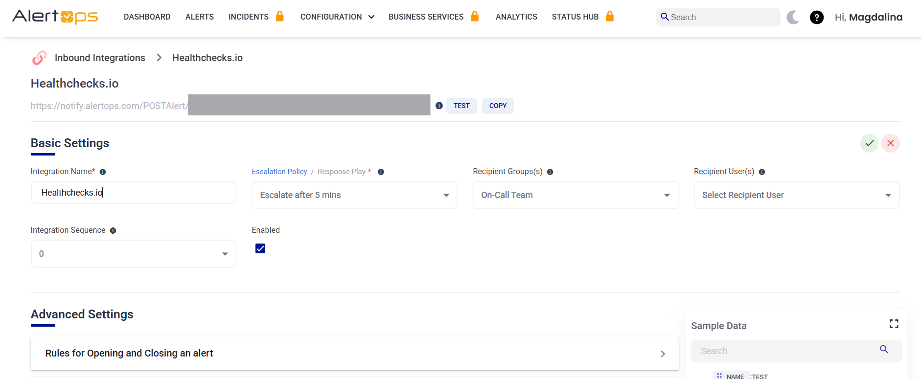Click the Integration Name input field

coord(133,193)
